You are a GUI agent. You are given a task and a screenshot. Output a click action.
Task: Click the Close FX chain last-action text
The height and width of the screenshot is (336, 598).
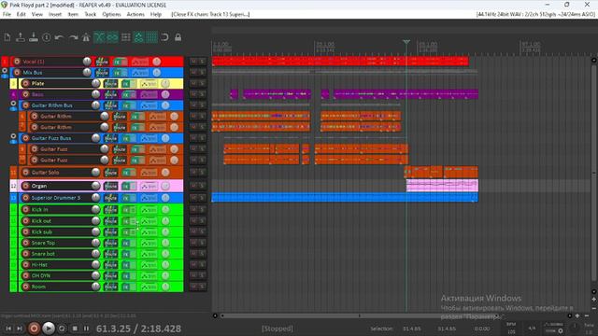(210, 15)
